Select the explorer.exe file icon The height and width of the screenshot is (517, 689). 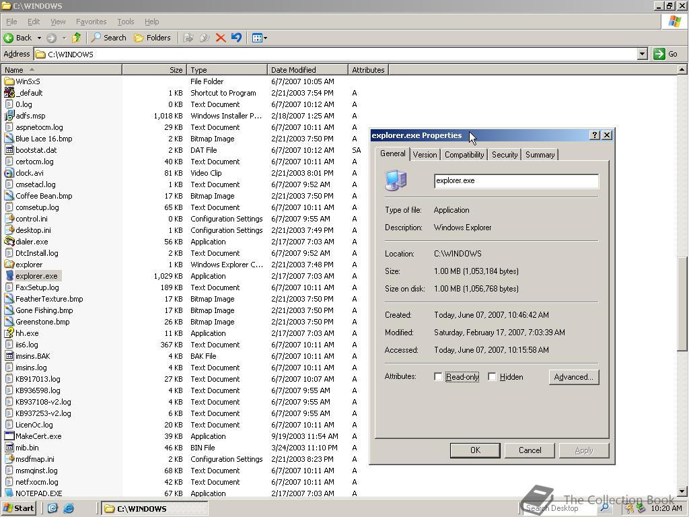(9, 275)
